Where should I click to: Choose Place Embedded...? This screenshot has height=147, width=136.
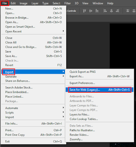coord(34,92)
